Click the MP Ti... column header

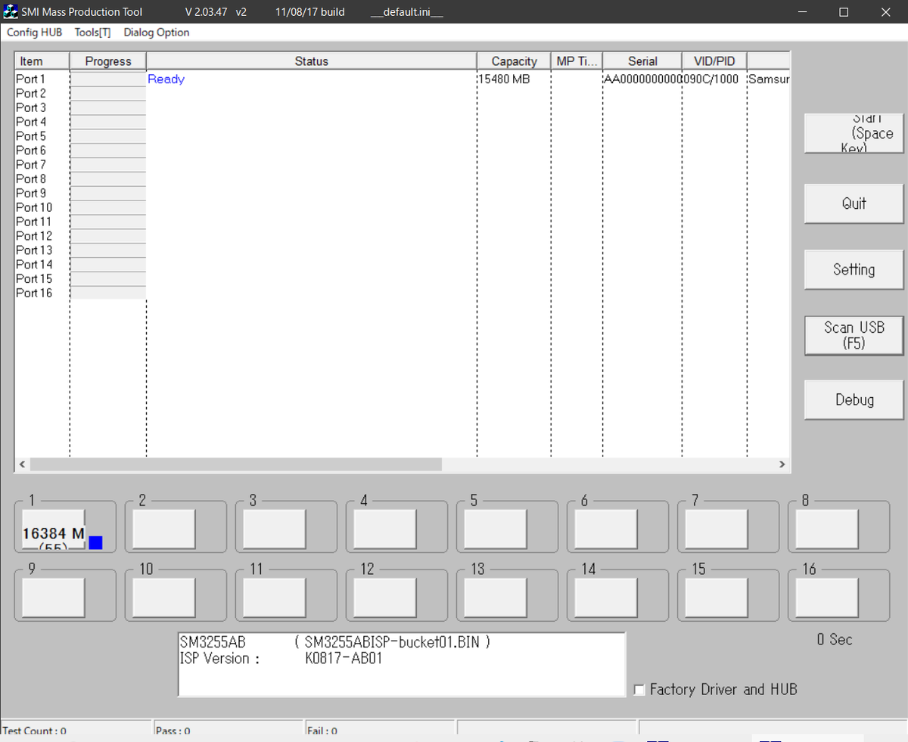click(577, 61)
